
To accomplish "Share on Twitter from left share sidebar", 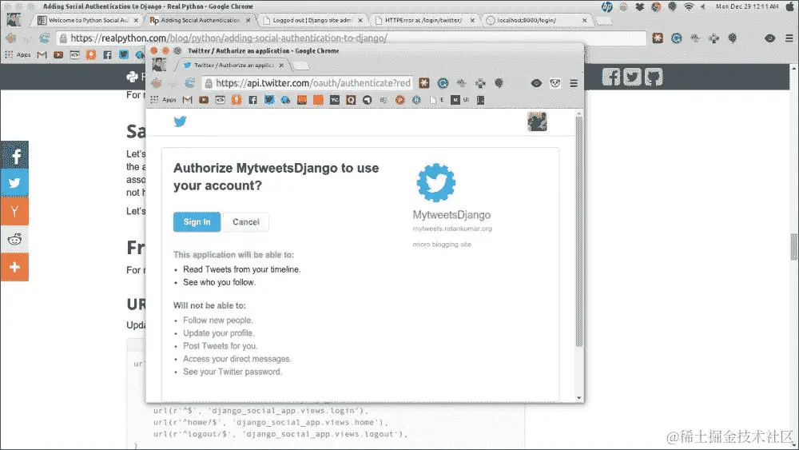I will click(x=14, y=183).
